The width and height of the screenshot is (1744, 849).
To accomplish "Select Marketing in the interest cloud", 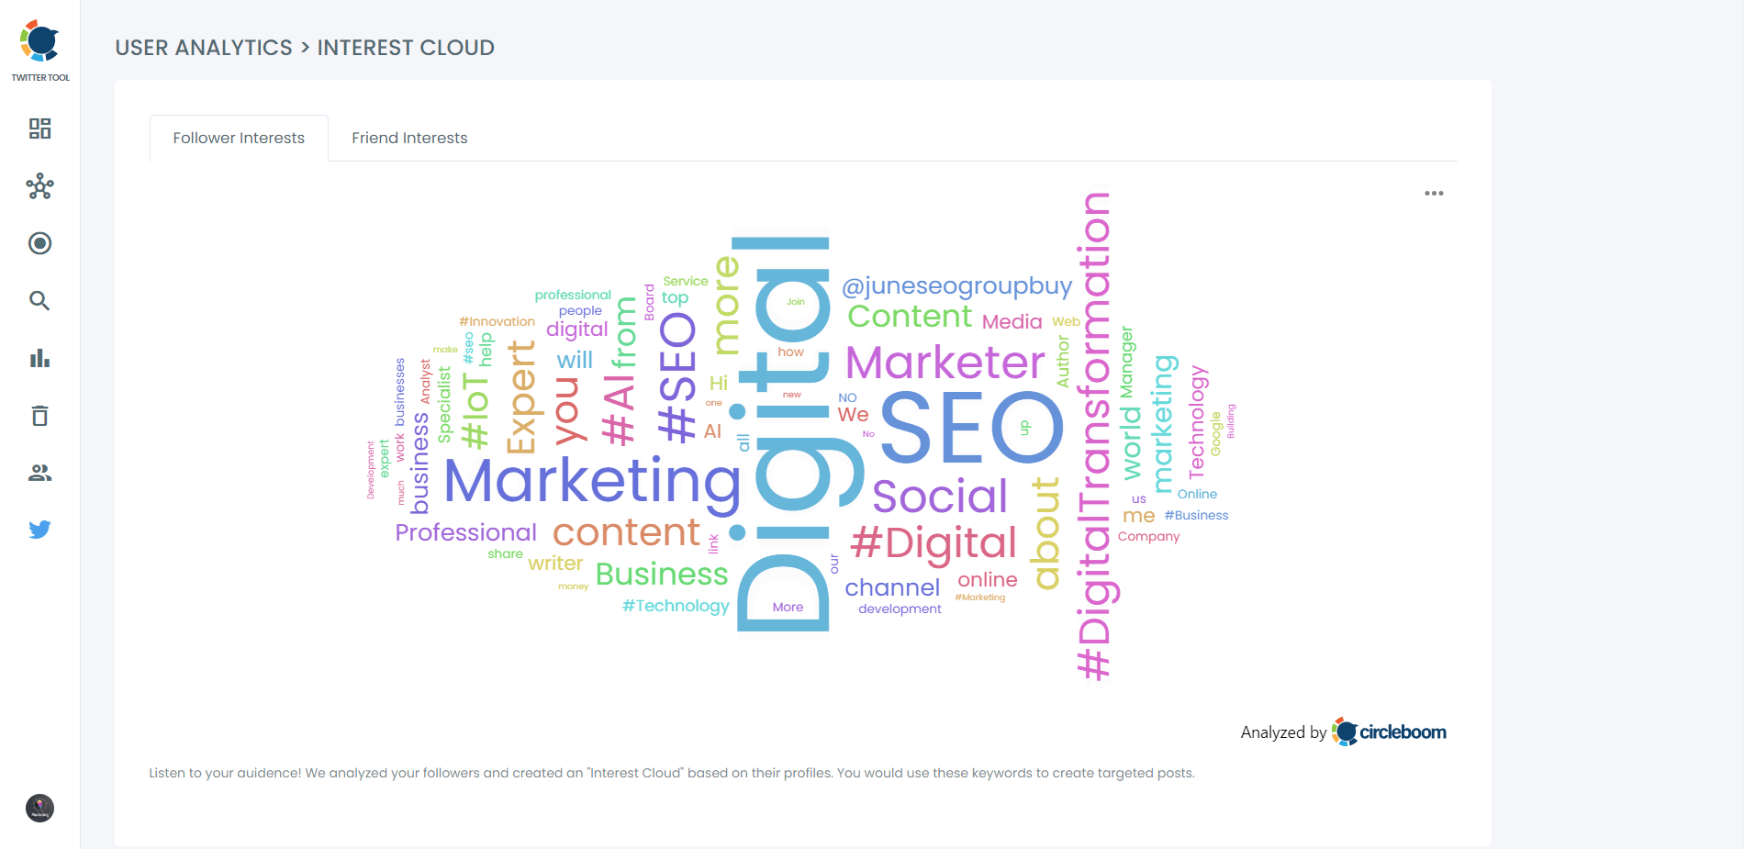I will 592,479.
